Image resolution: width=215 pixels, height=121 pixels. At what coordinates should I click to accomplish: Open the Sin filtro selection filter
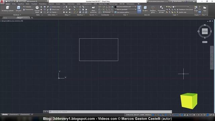145,9
